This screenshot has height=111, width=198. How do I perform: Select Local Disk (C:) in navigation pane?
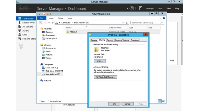(52, 68)
